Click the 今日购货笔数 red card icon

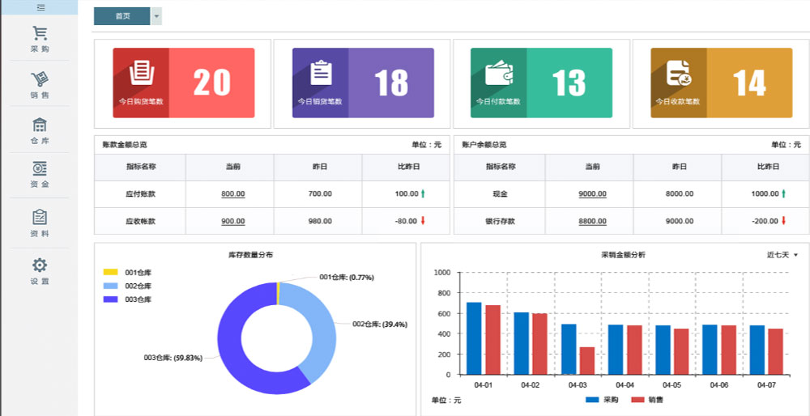click(142, 72)
